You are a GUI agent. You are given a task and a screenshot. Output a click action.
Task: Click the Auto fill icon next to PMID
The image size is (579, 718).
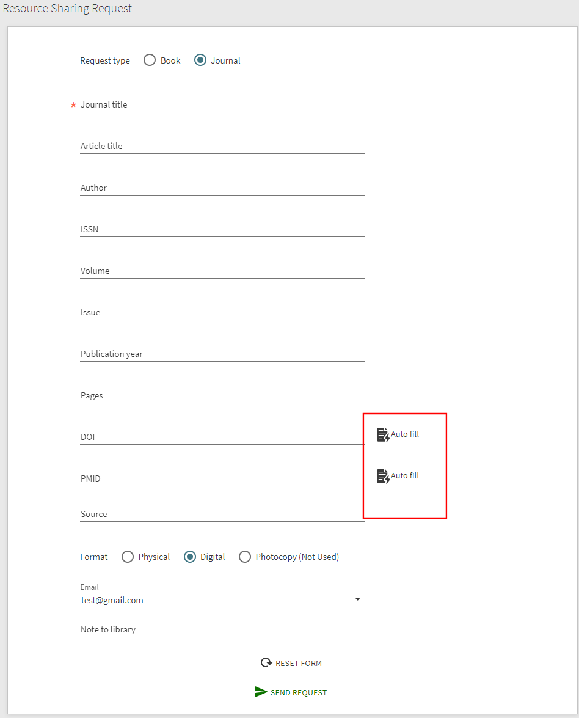[384, 476]
